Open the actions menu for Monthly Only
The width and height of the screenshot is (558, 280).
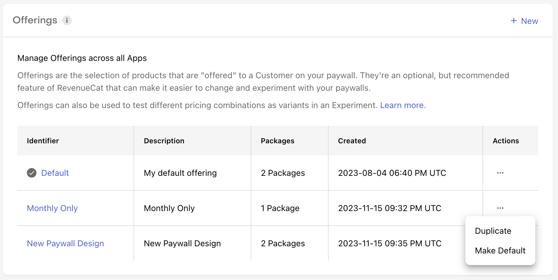500,208
